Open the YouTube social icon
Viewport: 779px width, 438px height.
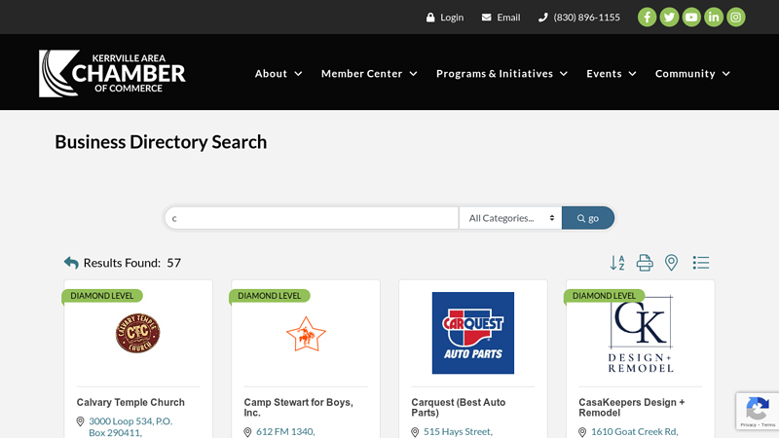[691, 18]
